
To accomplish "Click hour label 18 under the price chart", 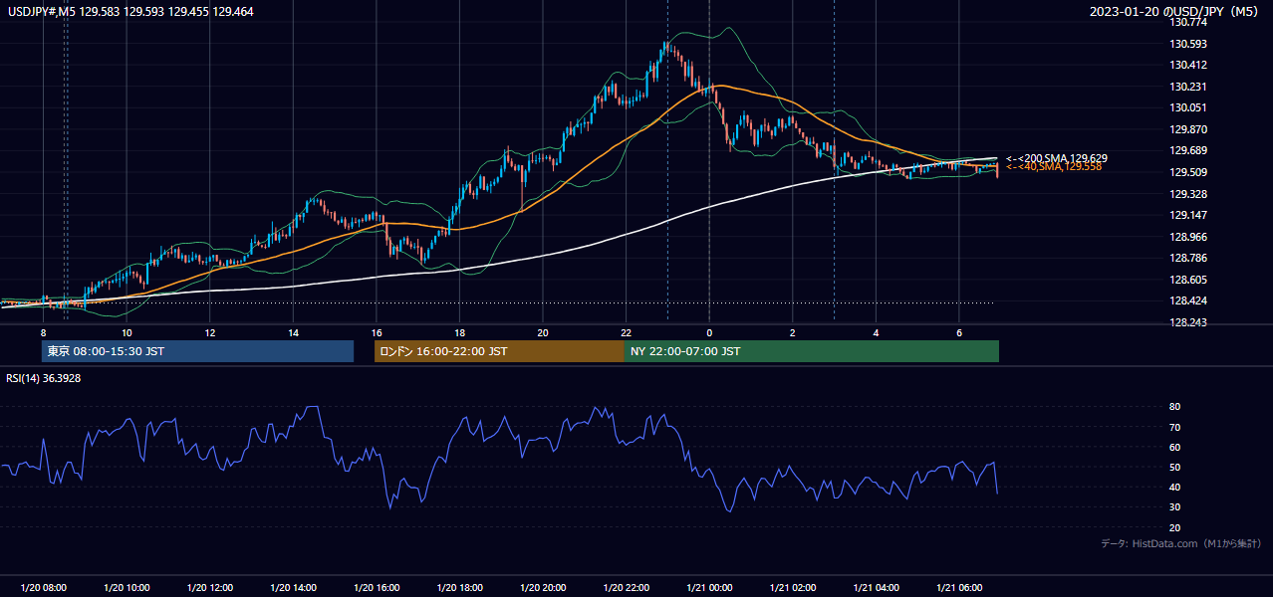I will (x=459, y=332).
